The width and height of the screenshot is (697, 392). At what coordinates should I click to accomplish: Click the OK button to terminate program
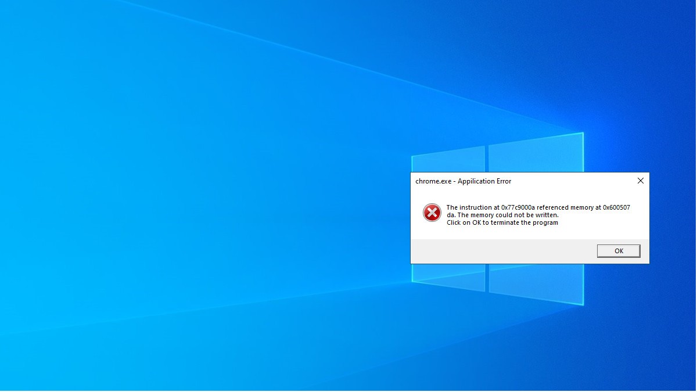(618, 251)
